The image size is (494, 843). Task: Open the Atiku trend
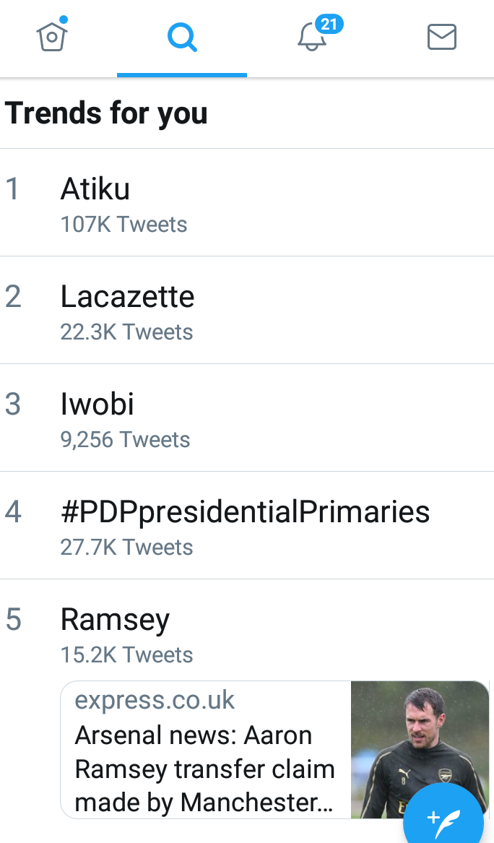(95, 189)
